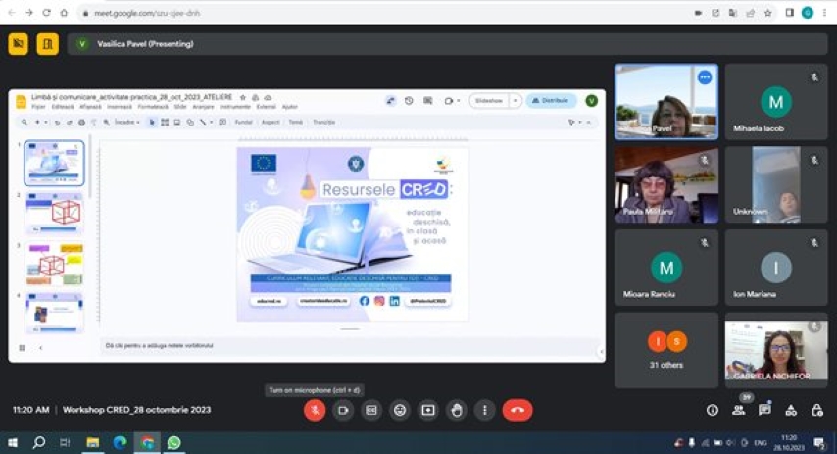837x454 pixels.
Task: Open meeting details info icon
Action: pyautogui.click(x=713, y=410)
